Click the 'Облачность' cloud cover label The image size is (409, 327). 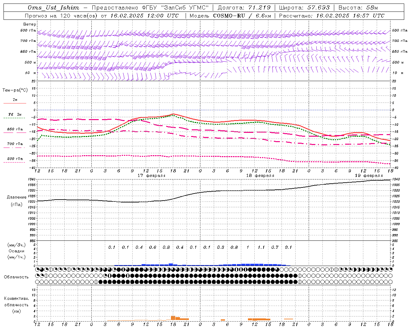click(16, 277)
